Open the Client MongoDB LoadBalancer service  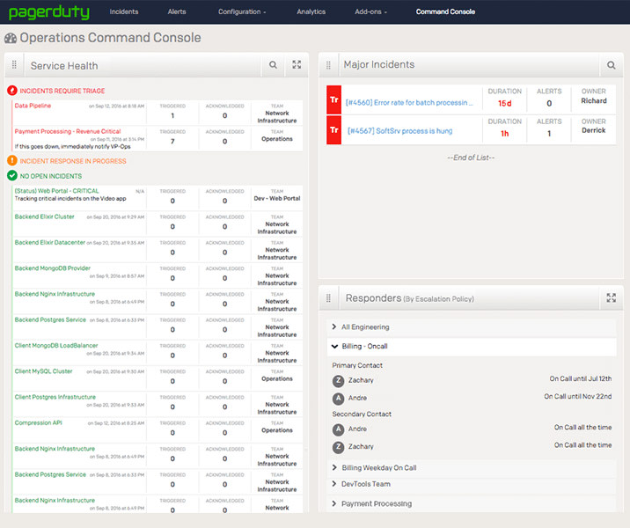pyautogui.click(x=56, y=346)
